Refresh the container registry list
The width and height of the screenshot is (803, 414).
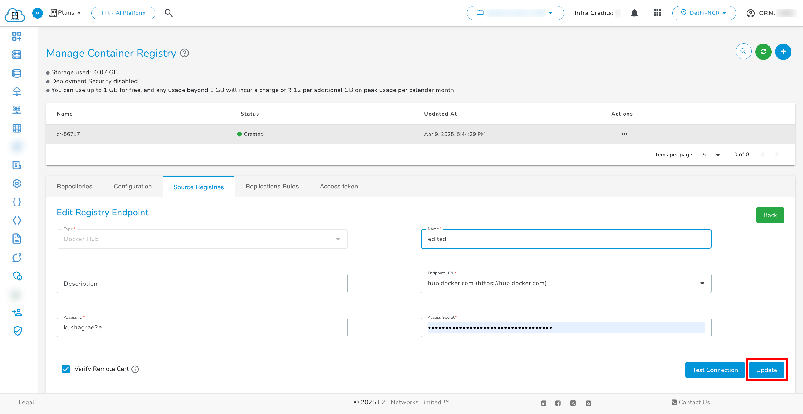[764, 51]
